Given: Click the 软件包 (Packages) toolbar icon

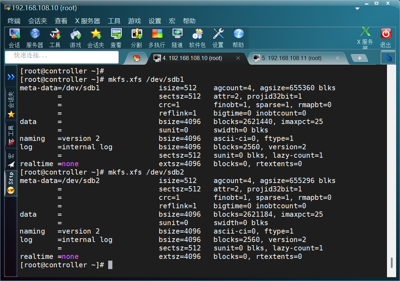Looking at the screenshot, I should 197,38.
